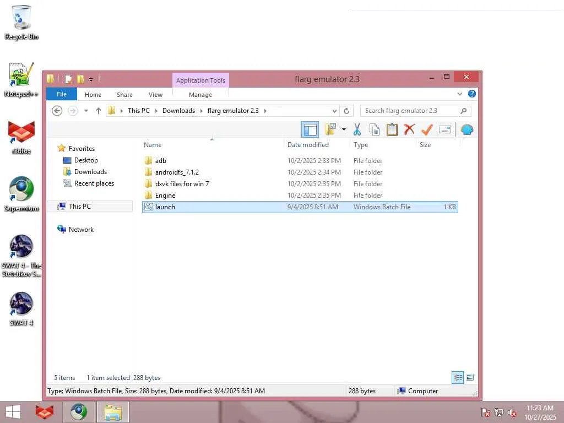Open the View ribbon tab
This screenshot has height=423, width=564.
click(x=155, y=95)
